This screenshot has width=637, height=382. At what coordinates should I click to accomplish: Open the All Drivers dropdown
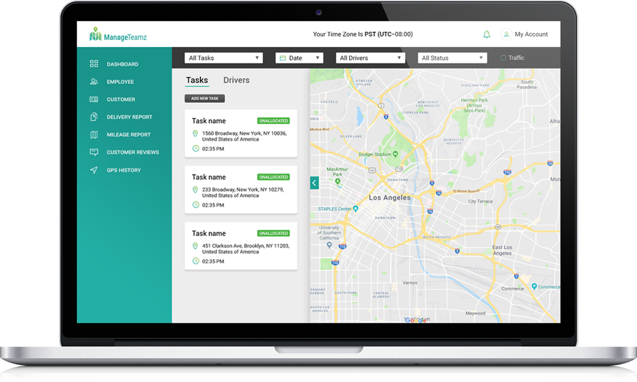pyautogui.click(x=370, y=58)
